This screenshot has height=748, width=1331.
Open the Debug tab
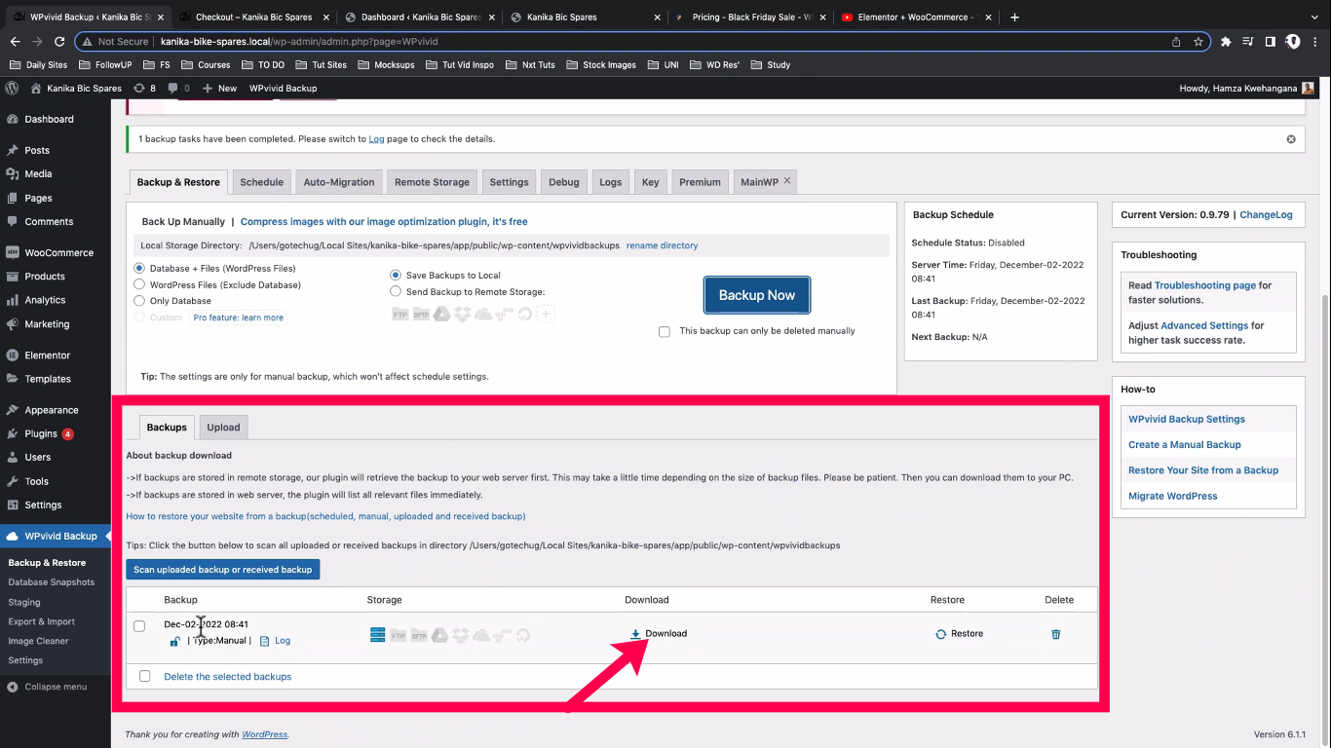pyautogui.click(x=564, y=182)
